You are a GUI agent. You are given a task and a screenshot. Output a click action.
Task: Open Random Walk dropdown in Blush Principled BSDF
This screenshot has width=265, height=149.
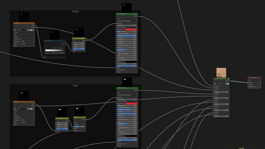pos(127,95)
